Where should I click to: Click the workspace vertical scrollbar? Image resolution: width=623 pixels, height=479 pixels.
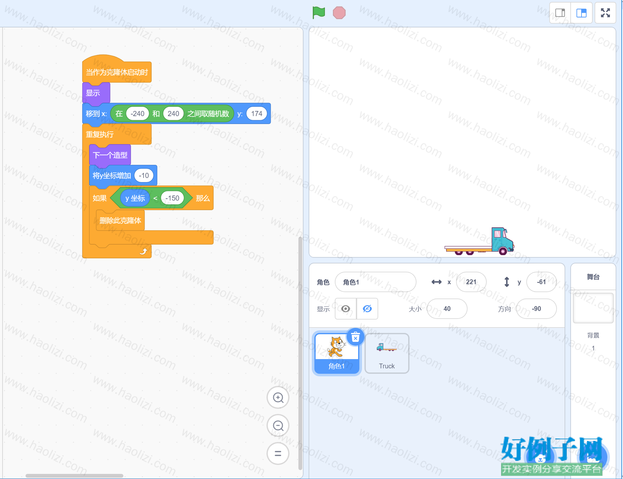click(x=300, y=353)
